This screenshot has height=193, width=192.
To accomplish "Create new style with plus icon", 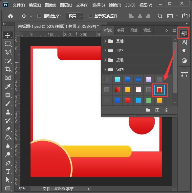I will click(x=157, y=110).
